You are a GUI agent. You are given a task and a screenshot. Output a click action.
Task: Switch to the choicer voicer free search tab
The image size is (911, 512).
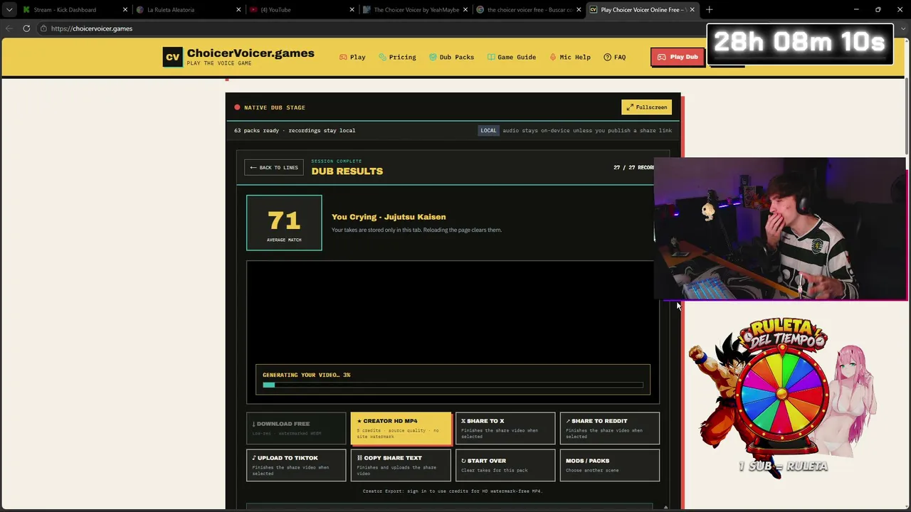[x=530, y=10]
